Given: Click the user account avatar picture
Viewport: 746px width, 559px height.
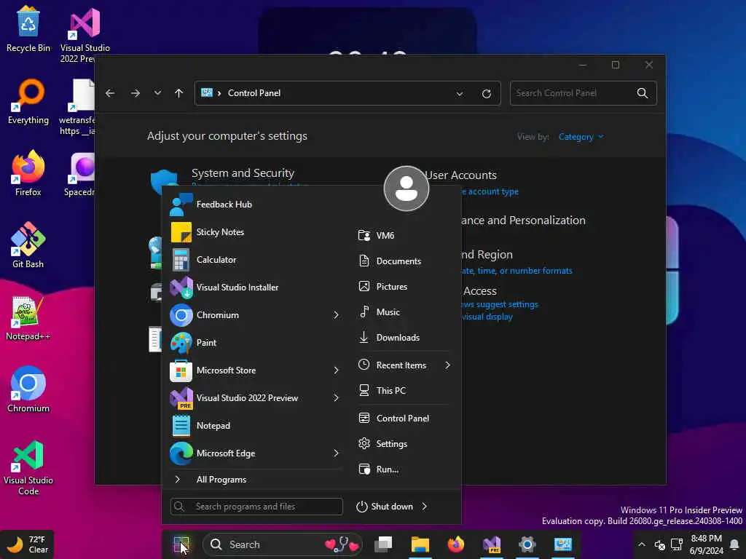Looking at the screenshot, I should (x=407, y=189).
